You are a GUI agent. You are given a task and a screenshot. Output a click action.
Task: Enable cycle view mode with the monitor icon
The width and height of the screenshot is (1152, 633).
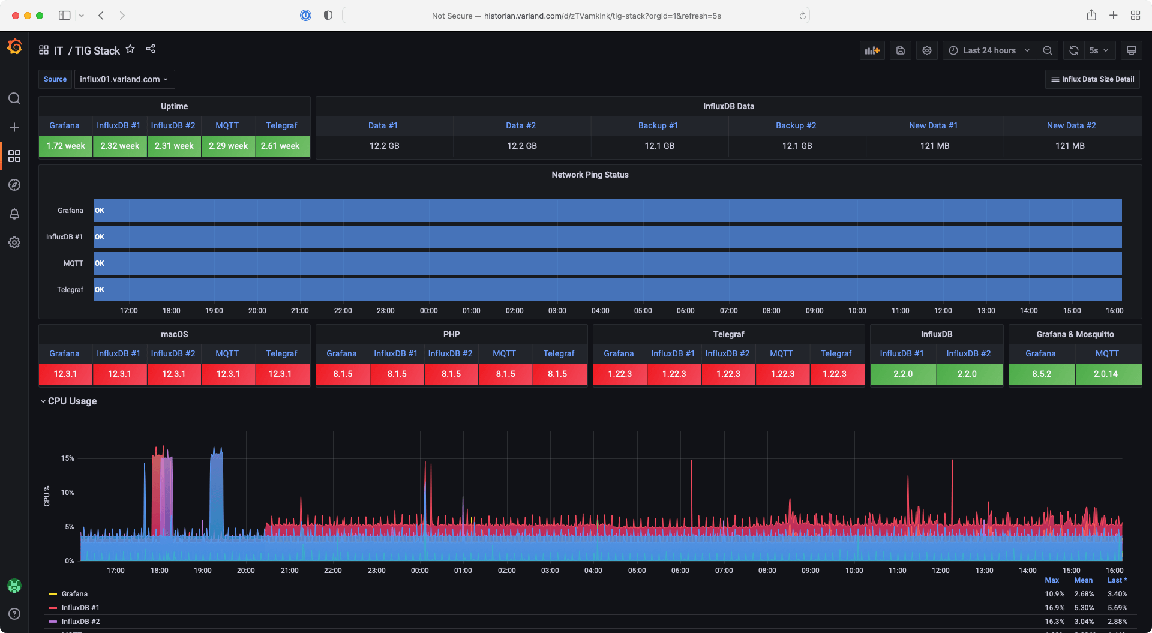tap(1131, 50)
